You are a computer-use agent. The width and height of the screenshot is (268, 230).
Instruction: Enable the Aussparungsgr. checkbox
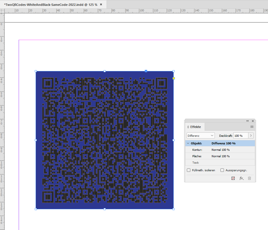(222, 170)
